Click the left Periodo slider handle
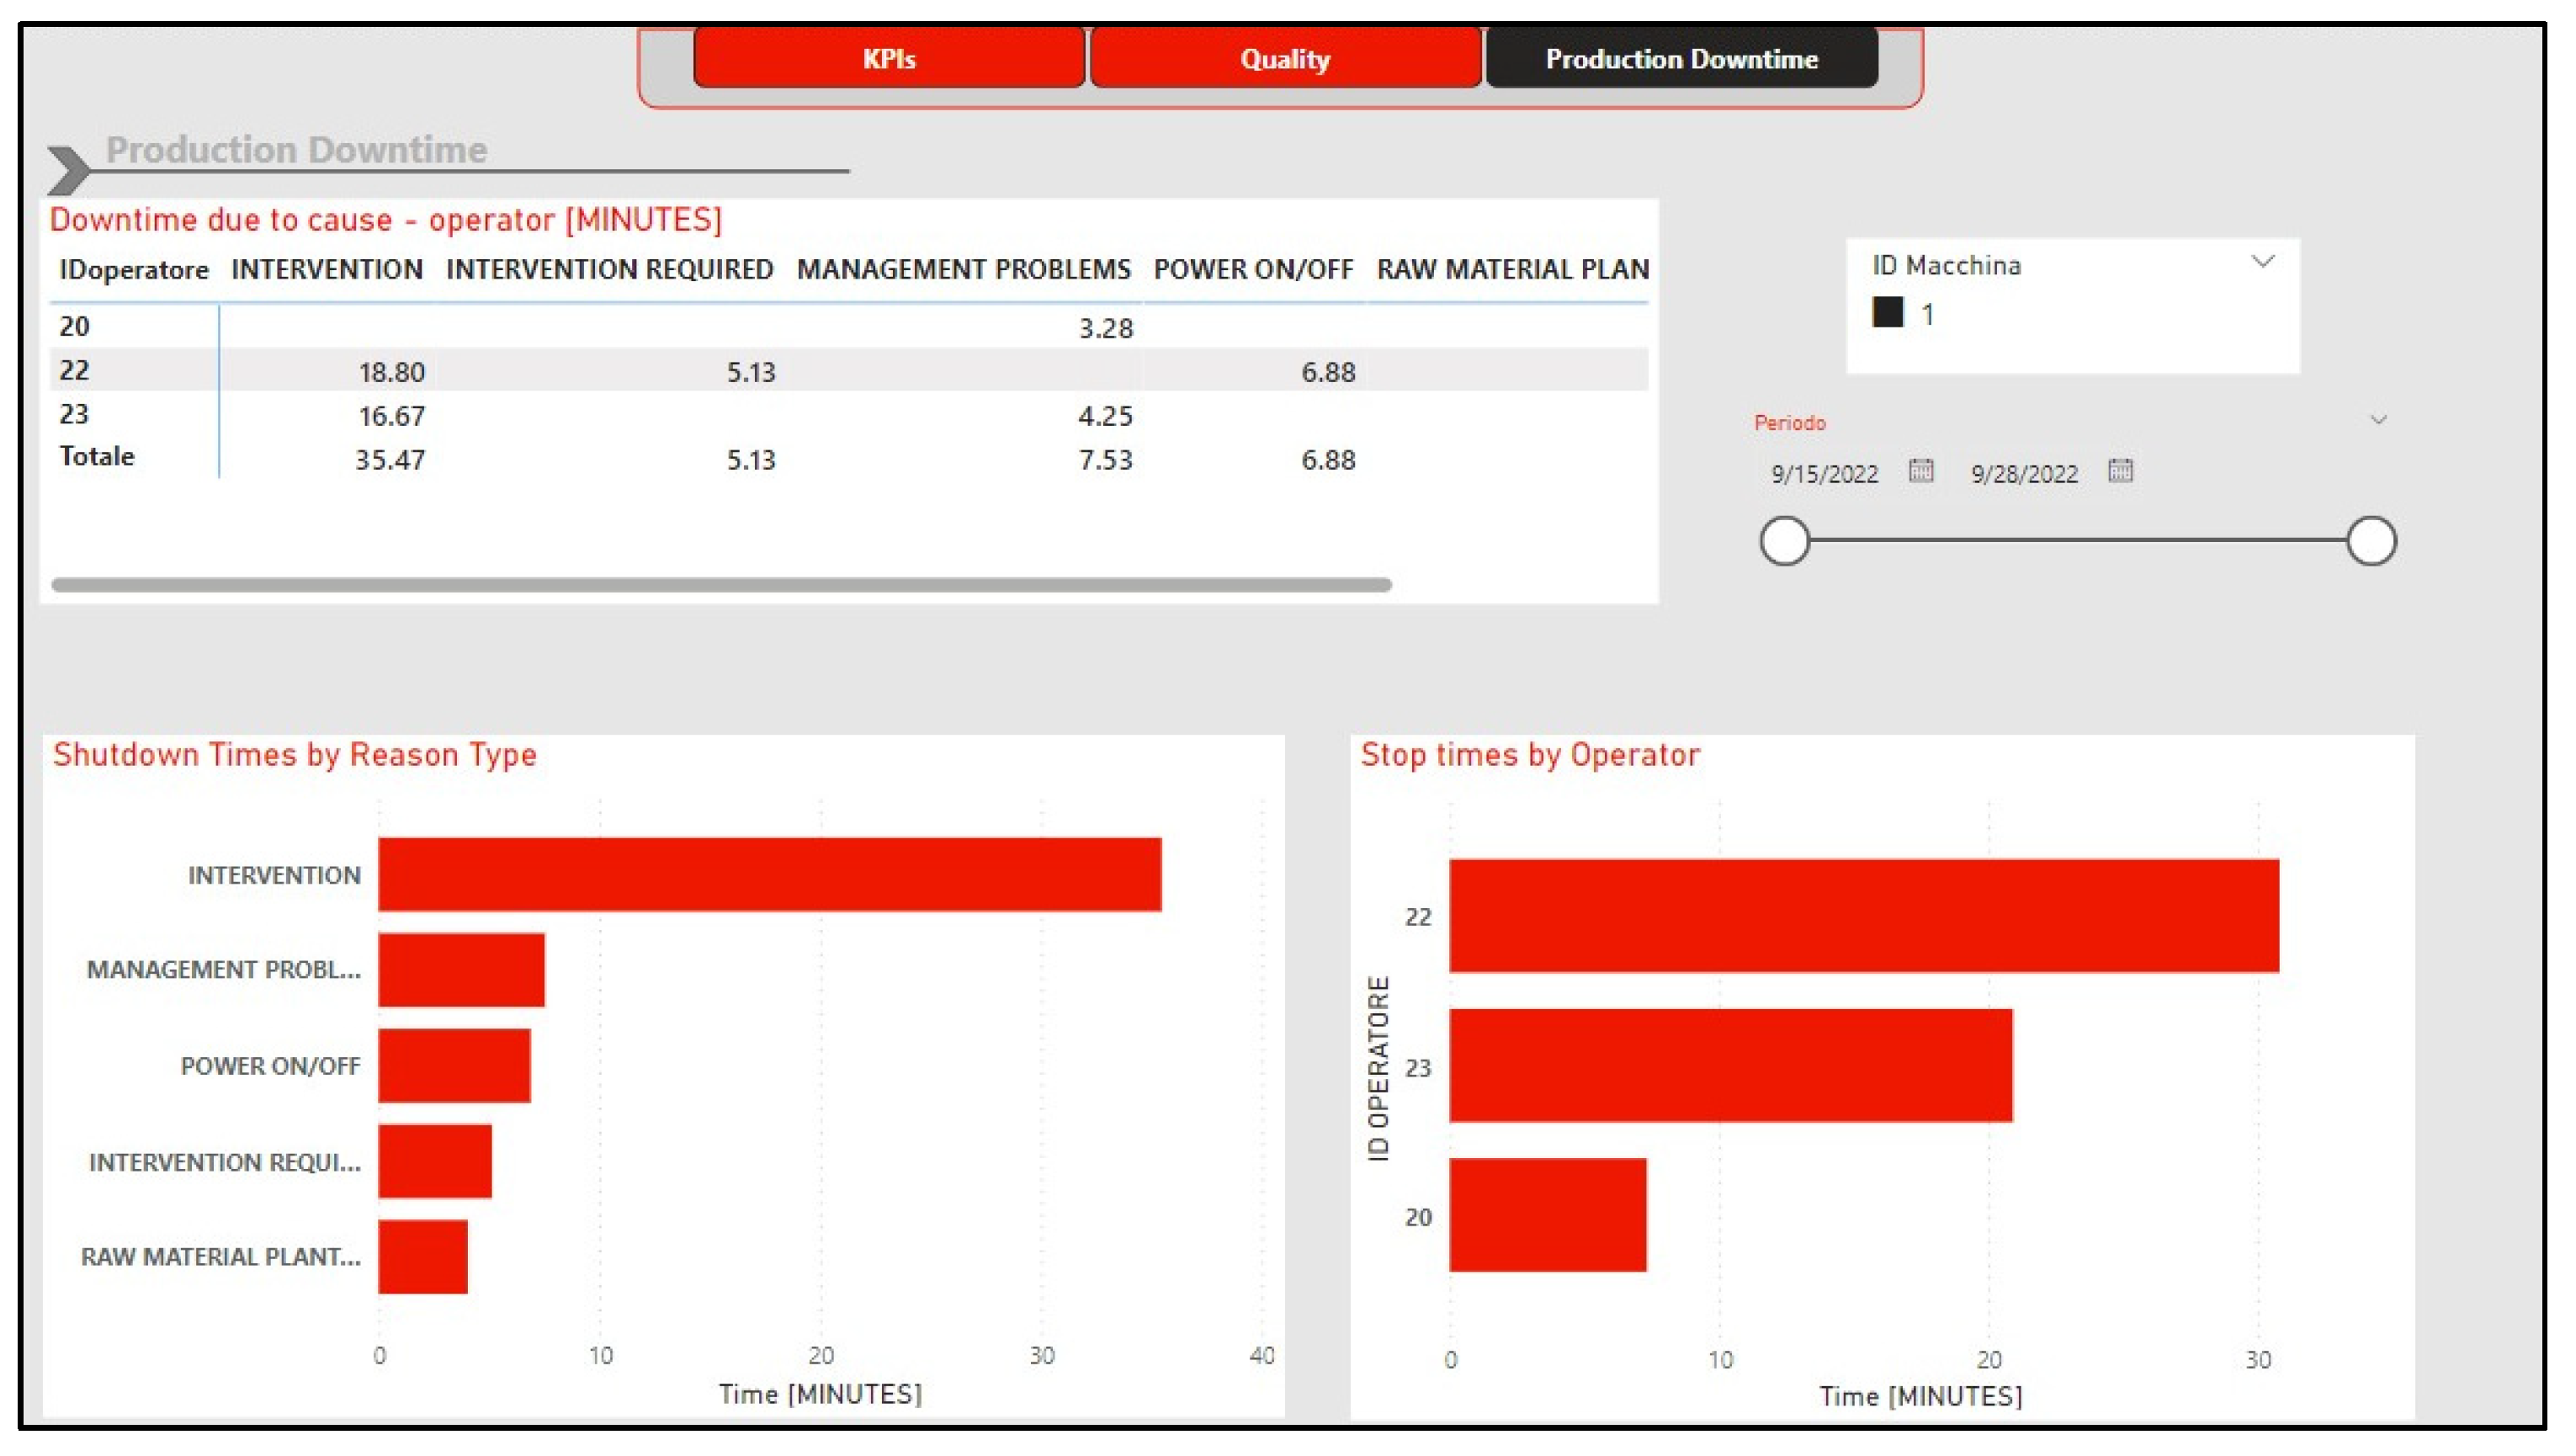This screenshot has height=1456, width=2576. pyautogui.click(x=1785, y=541)
